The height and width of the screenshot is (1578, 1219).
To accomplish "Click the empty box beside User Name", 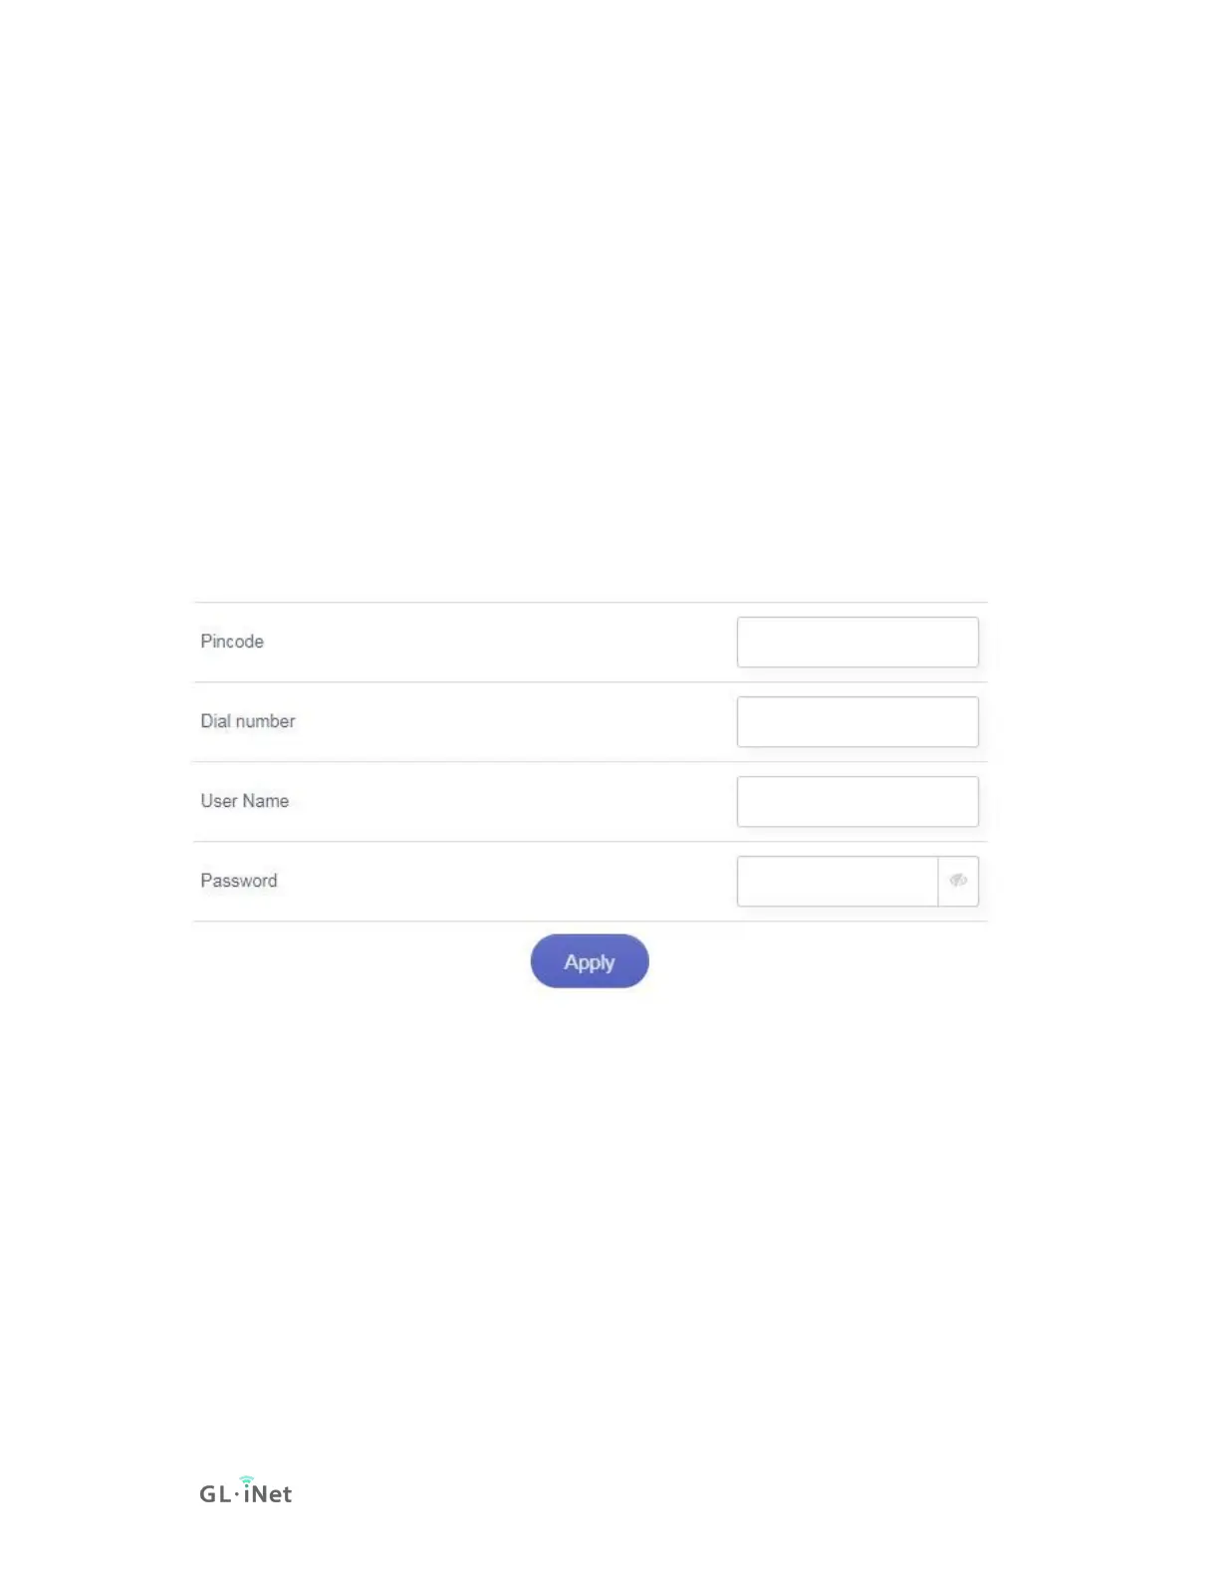I will [x=857, y=801].
